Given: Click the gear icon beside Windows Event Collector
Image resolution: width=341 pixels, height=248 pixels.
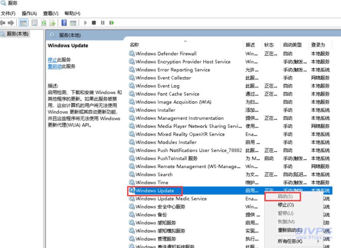Looking at the screenshot, I should 132,78.
